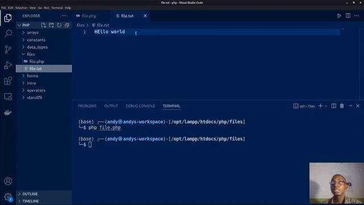Open the File menu

(x=3, y=7)
